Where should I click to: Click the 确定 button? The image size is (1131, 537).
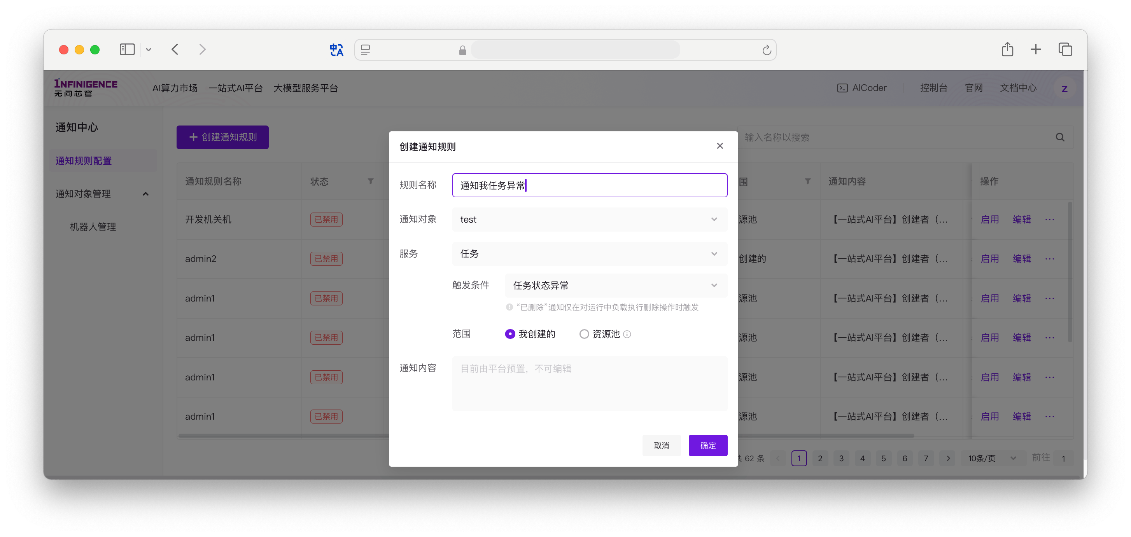pos(708,446)
